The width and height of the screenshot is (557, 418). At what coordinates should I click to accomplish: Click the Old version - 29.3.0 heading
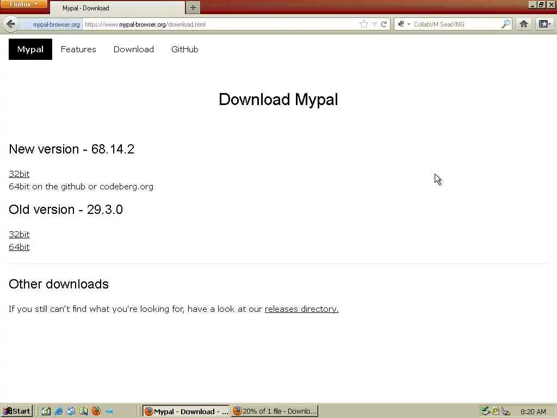66,210
